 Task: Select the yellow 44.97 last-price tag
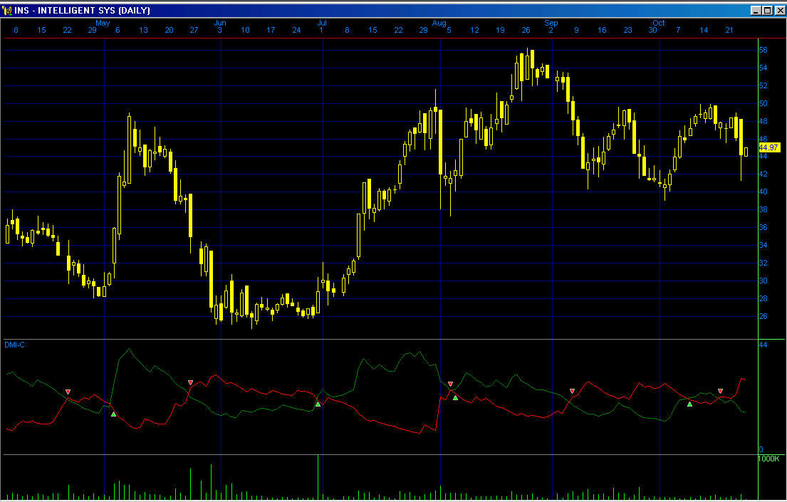pos(769,147)
